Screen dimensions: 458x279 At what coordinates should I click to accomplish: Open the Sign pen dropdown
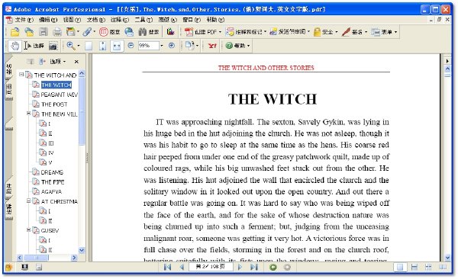pos(355,32)
